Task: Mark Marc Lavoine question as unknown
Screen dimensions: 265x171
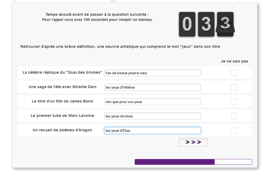Action: click(234, 116)
